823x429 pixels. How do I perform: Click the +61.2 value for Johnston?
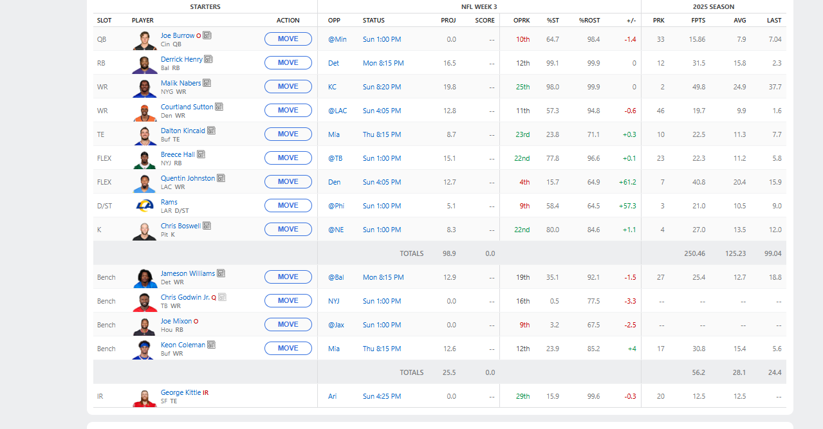(626, 182)
